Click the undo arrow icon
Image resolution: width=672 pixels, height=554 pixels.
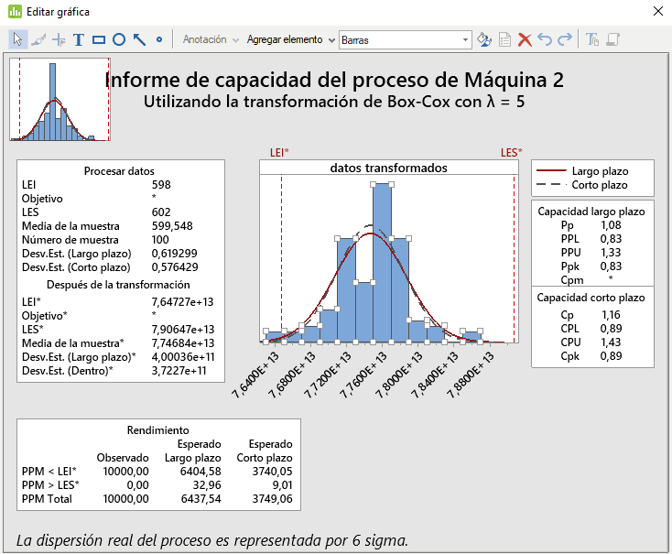point(545,39)
